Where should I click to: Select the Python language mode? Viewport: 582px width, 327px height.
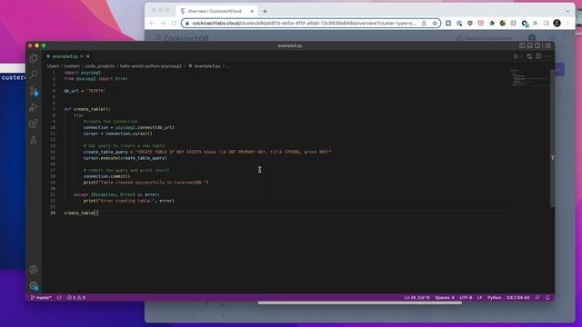tap(494, 298)
